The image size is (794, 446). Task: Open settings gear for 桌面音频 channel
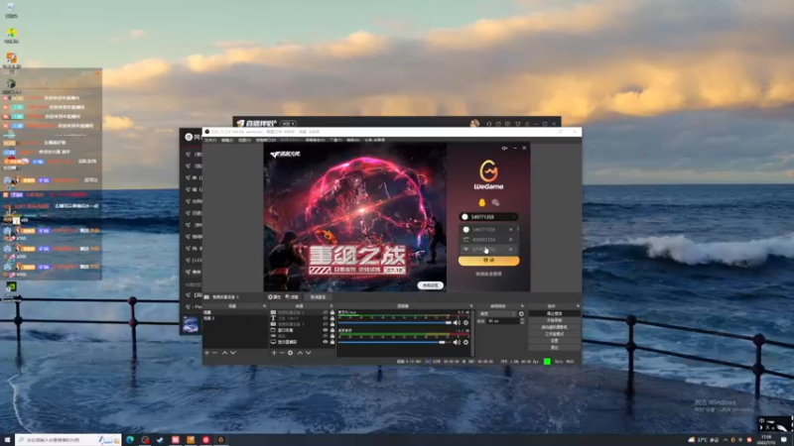coord(465,342)
